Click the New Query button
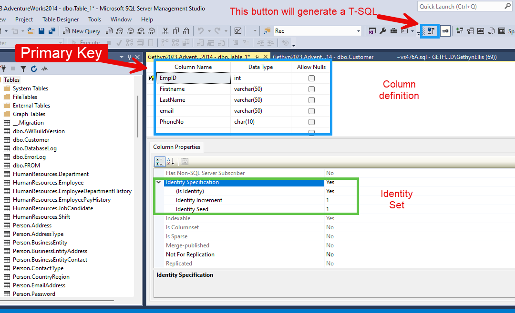 click(82, 31)
